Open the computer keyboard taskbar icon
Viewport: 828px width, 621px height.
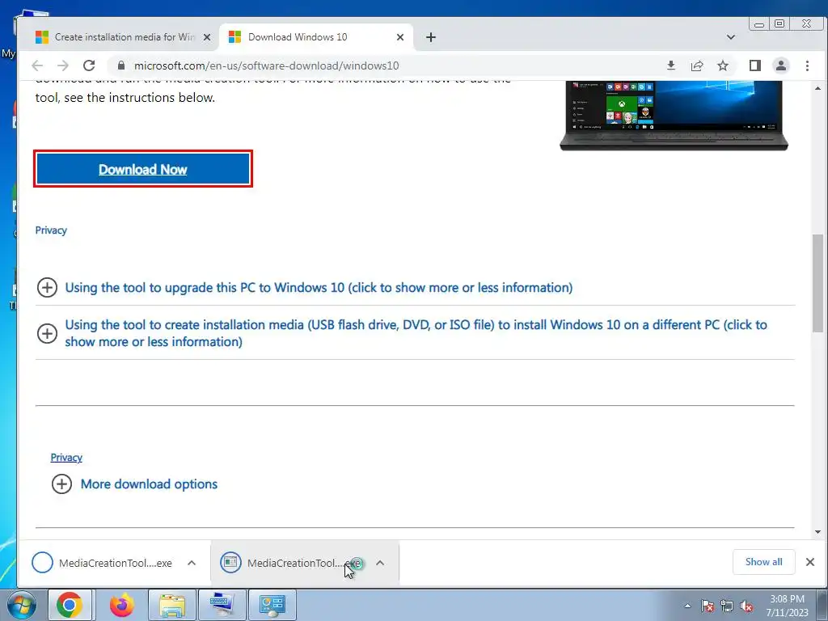222,605
